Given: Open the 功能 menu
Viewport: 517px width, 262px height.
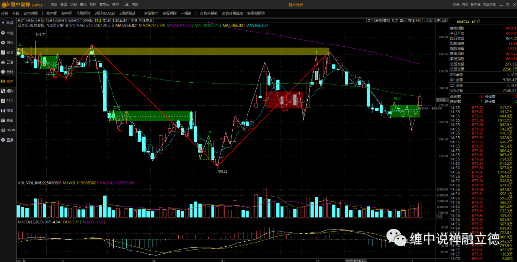Looking at the screenshot, I should 73,5.
